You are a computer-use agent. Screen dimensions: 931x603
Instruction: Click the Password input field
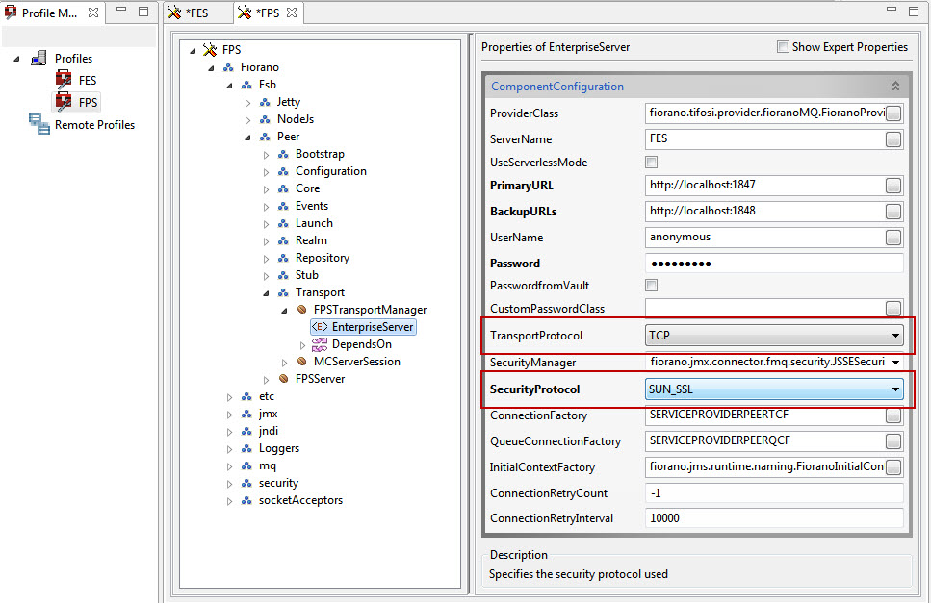point(774,264)
